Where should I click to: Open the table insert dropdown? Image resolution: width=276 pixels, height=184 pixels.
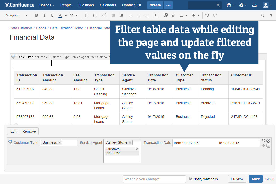[183, 15]
